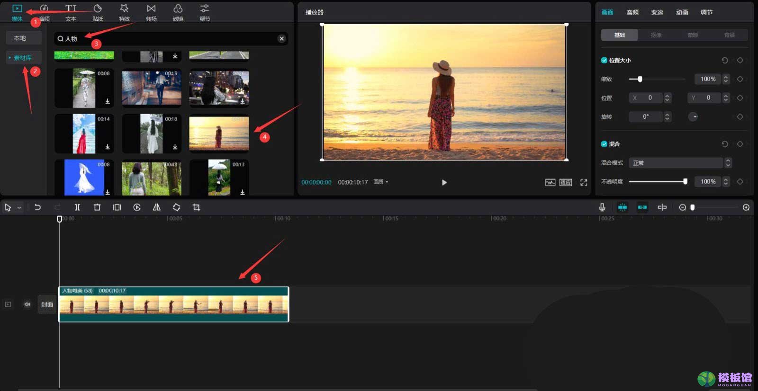Mute the video track speaker icon
Viewport: 758px width, 391px height.
click(x=27, y=304)
